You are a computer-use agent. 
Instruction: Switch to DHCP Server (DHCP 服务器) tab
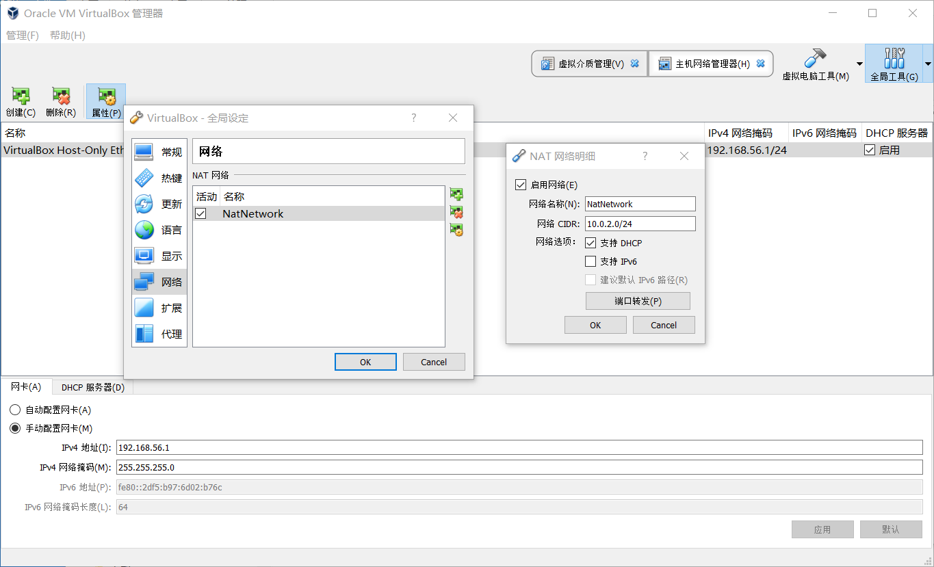pos(93,387)
